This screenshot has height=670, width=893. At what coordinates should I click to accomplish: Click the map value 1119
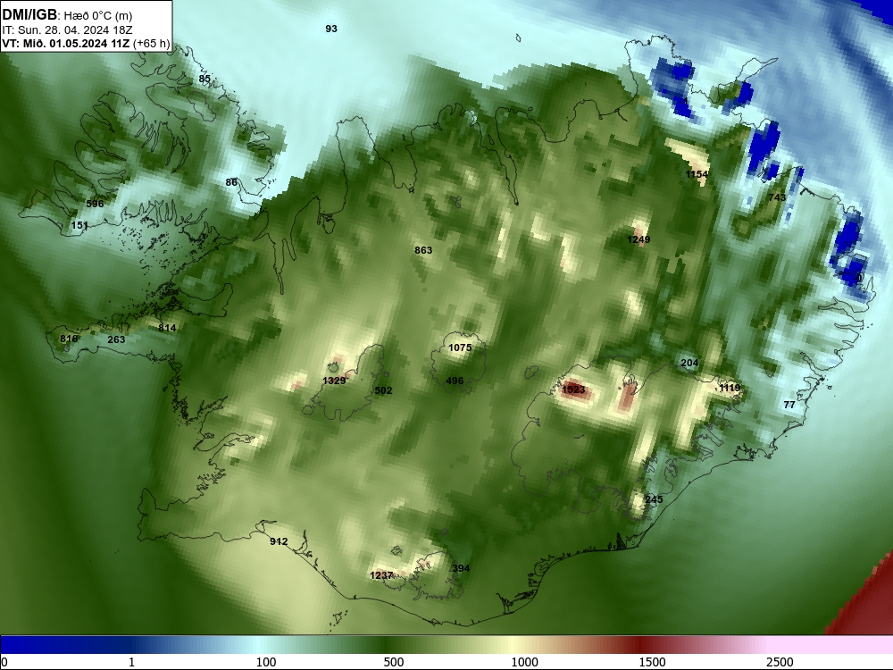pos(730,388)
